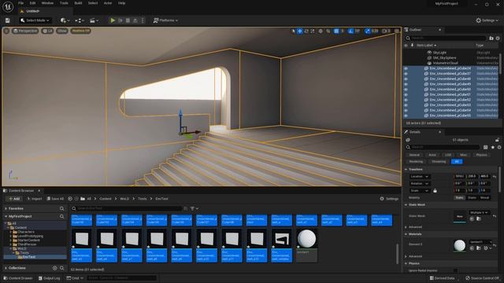Open the Tools menu
Image resolution: width=504 pixels, height=283 pixels.
point(64,3)
